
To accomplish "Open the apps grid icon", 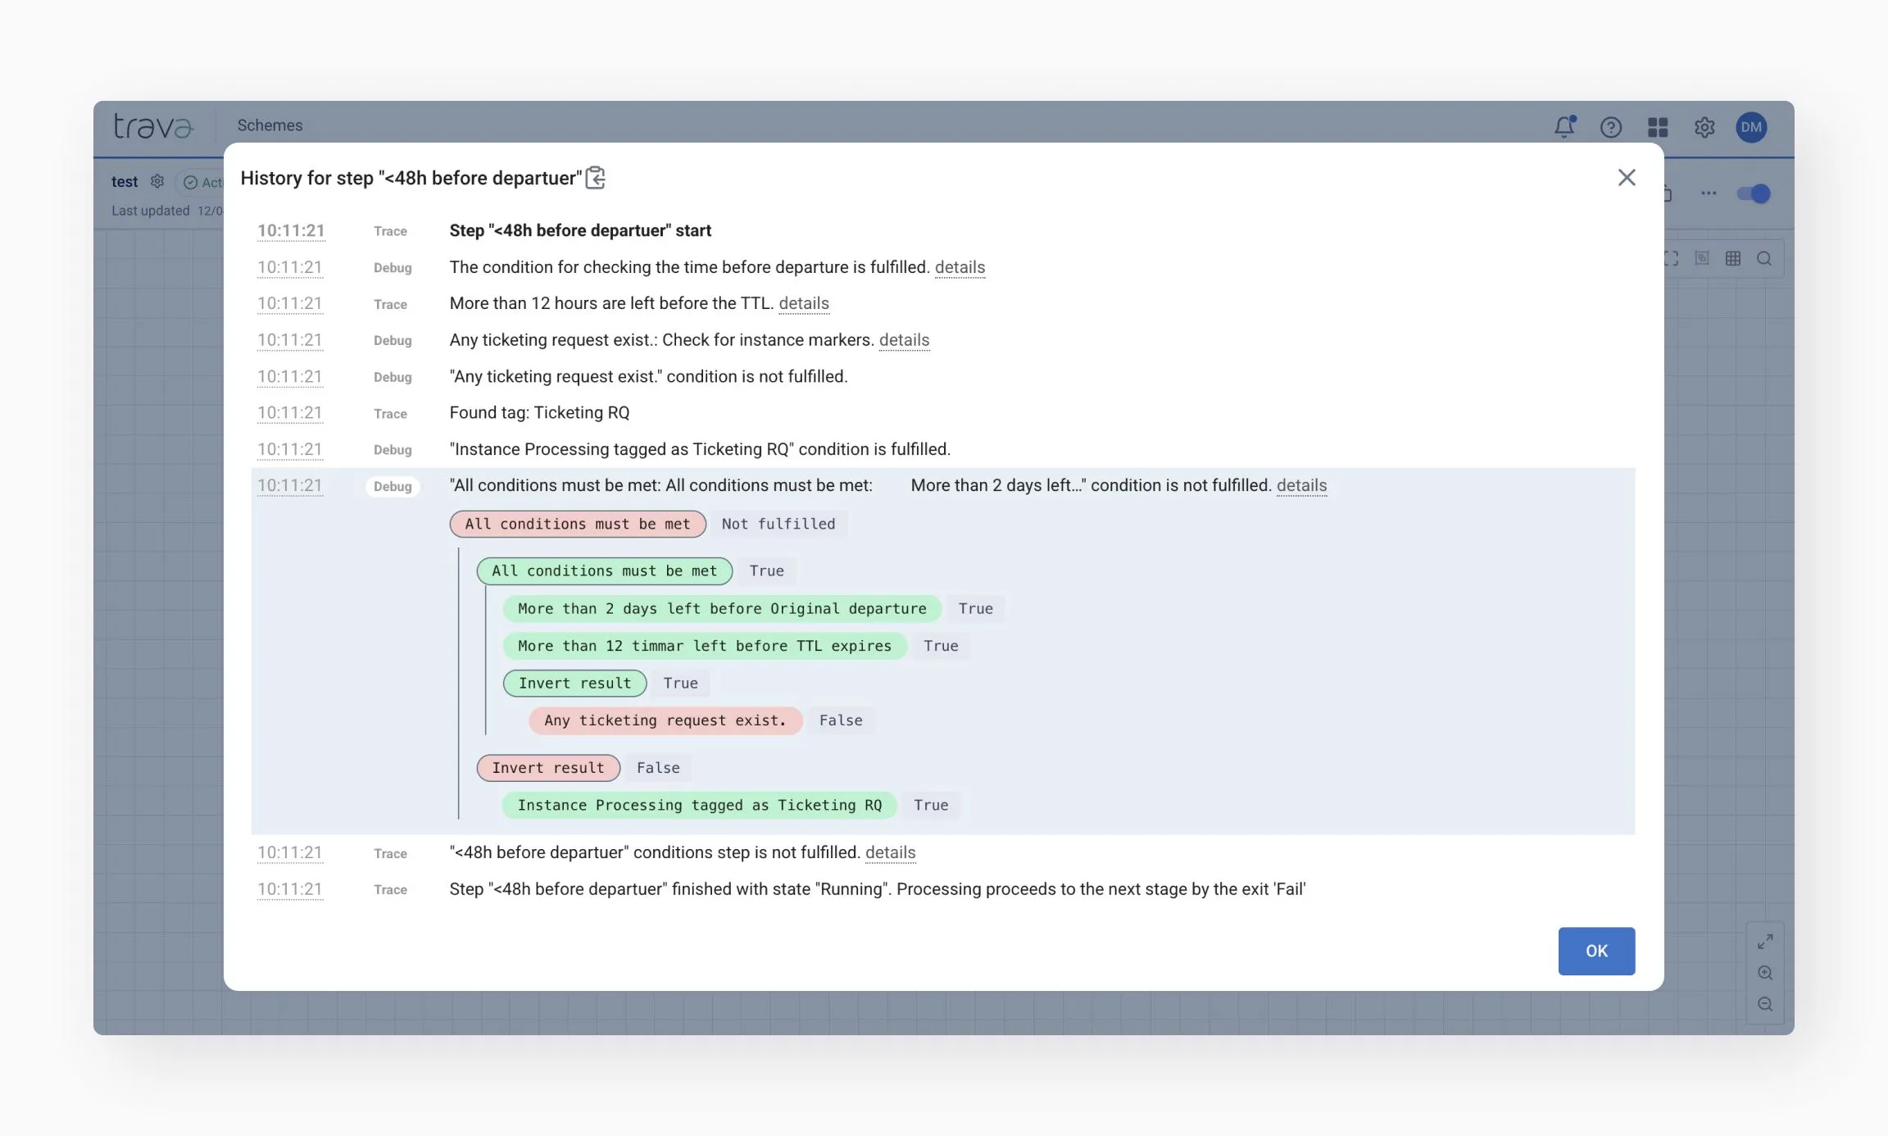I will coord(1658,127).
